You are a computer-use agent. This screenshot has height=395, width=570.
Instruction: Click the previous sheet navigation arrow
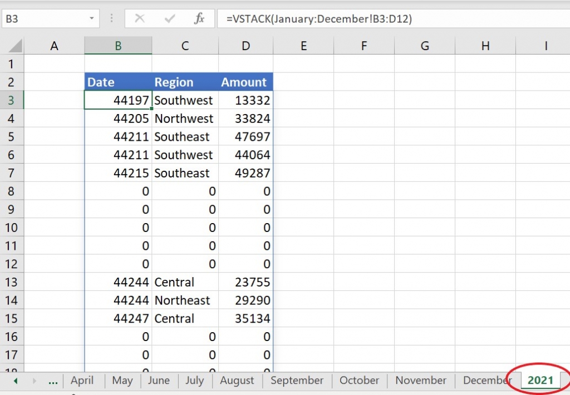(16, 381)
